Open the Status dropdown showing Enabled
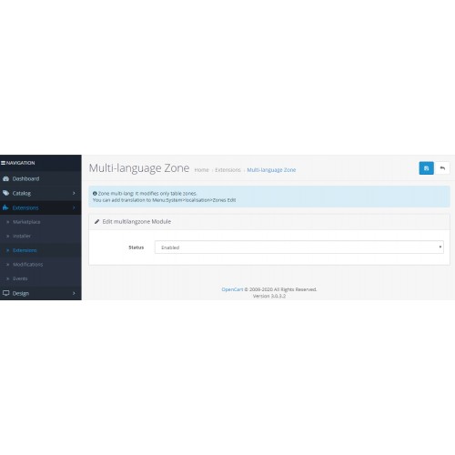Screen dimensions: 455x455 [299, 248]
